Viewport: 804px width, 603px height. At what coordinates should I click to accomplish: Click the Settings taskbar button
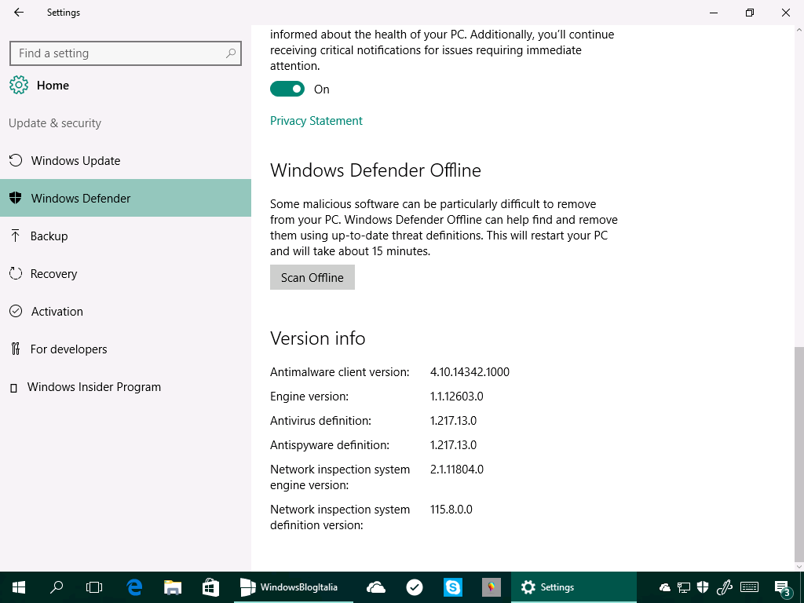[574, 587]
